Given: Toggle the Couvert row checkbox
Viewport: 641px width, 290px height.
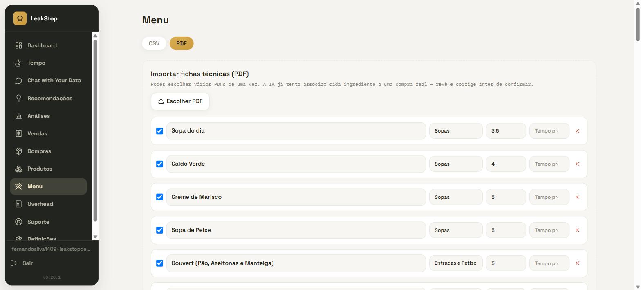Looking at the screenshot, I should [x=159, y=263].
